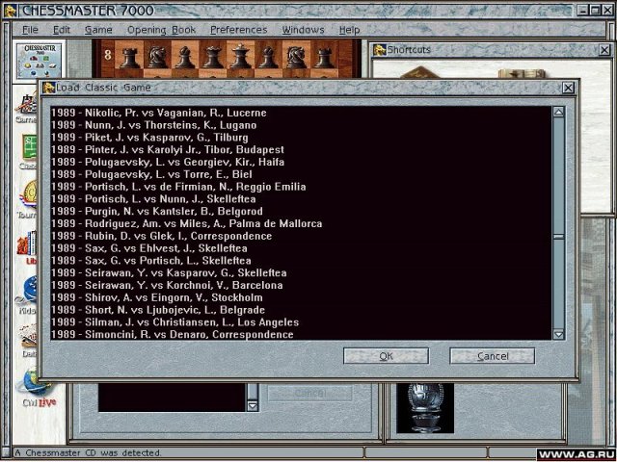
Task: Open the Windows menu
Action: tap(303, 30)
